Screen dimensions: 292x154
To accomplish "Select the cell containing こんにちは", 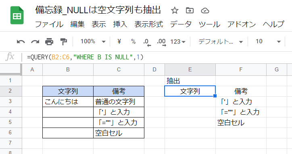I will tap(68, 101).
